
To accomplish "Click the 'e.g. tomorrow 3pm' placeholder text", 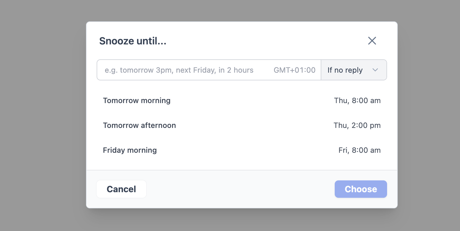I will (179, 70).
